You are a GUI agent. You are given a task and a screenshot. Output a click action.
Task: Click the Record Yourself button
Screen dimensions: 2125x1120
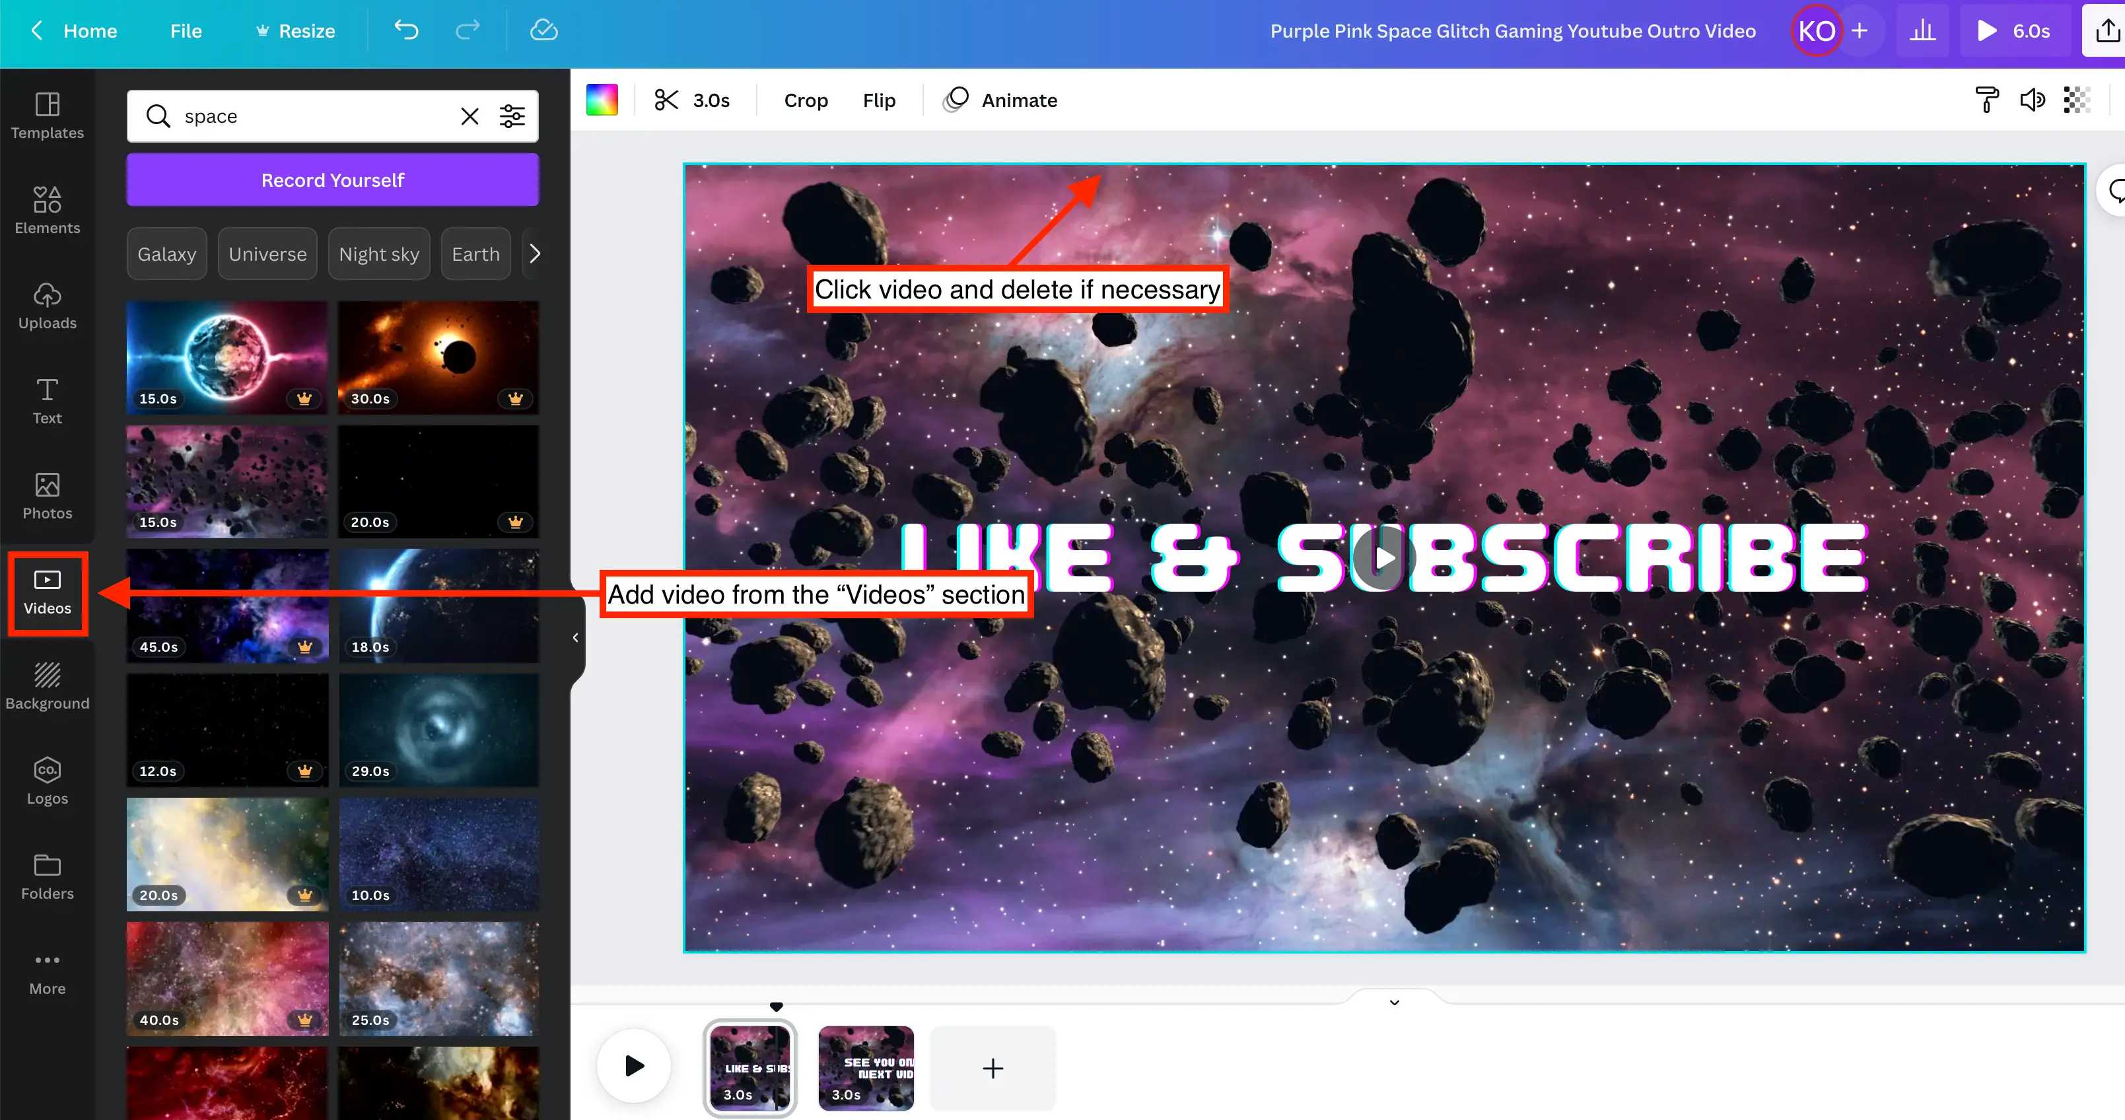pyautogui.click(x=332, y=180)
